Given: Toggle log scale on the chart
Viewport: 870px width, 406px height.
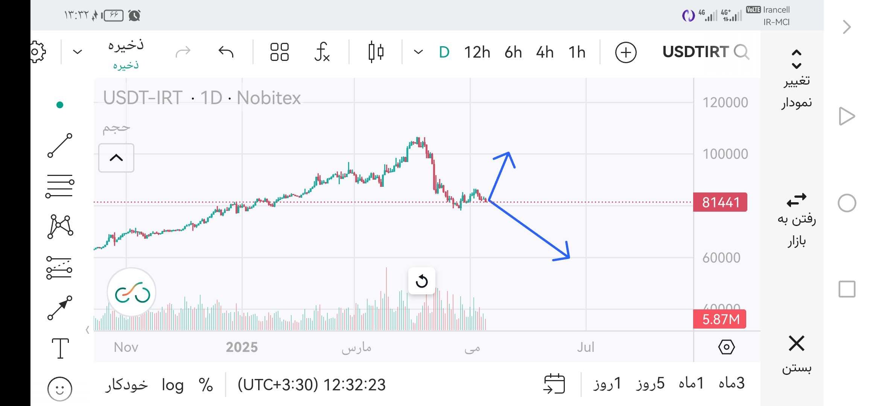Looking at the screenshot, I should [173, 385].
